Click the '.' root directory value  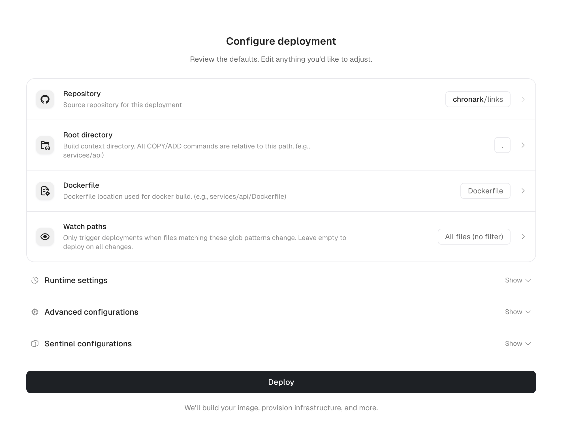click(502, 145)
